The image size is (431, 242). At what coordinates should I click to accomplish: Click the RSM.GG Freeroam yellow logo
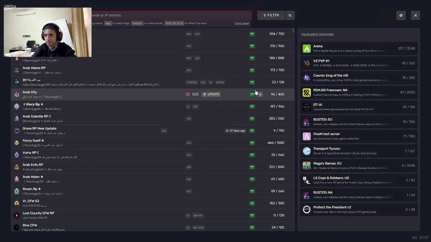(307, 92)
